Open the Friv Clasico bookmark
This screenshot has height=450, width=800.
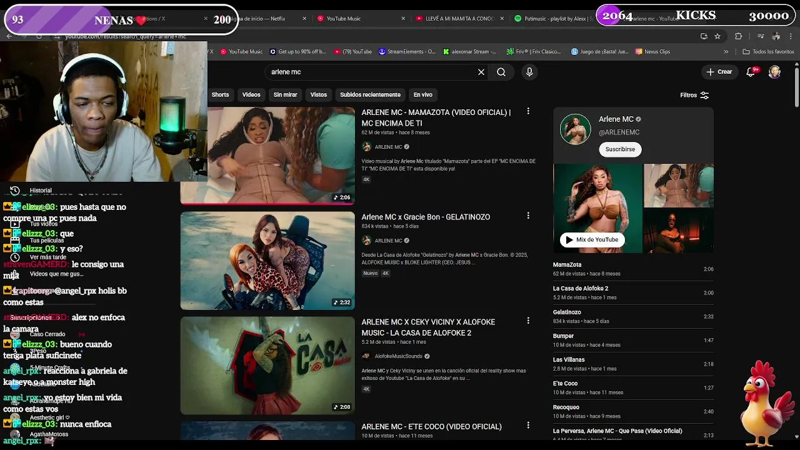click(x=534, y=52)
